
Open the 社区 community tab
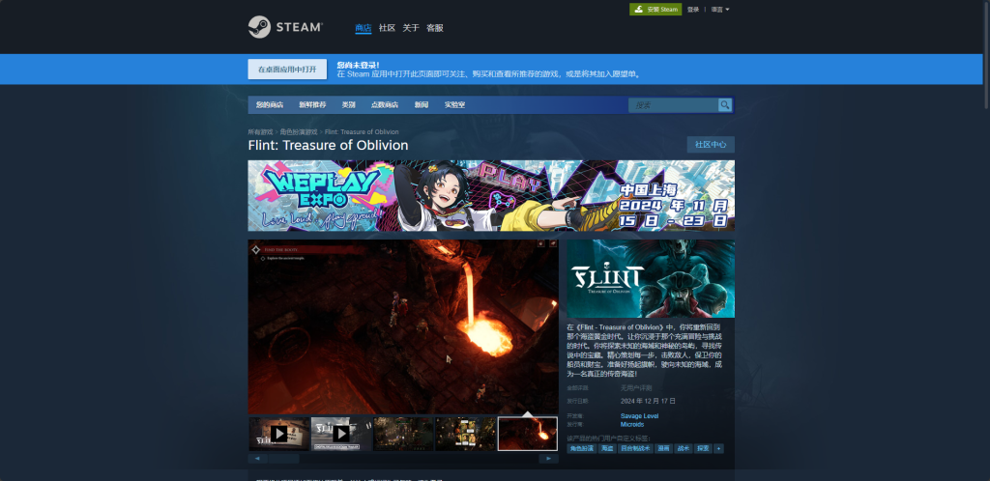[x=387, y=28]
